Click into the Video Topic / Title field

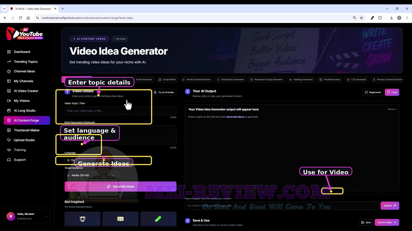tap(120, 111)
